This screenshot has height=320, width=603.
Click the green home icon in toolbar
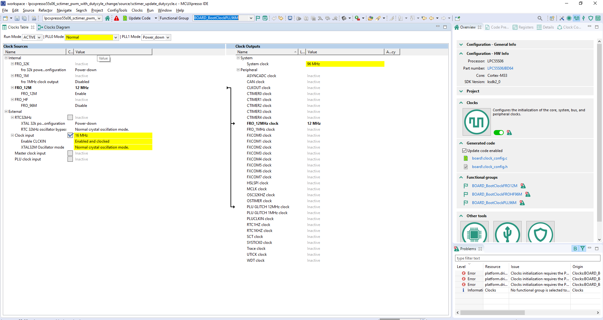click(x=107, y=18)
